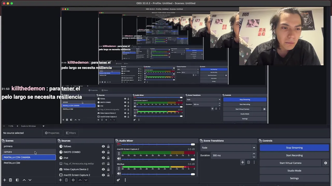Viewport: 332px width, 186px height.
Task: Remove selected scene with Scenes trash icon
Action: 10,180
